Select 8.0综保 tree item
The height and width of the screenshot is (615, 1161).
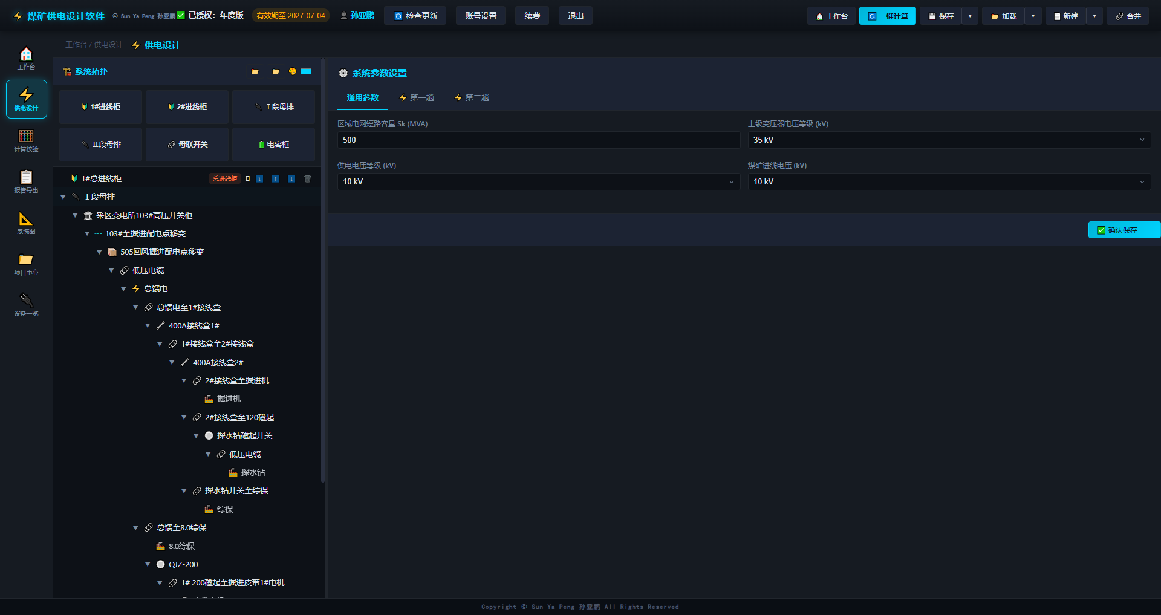[181, 547]
